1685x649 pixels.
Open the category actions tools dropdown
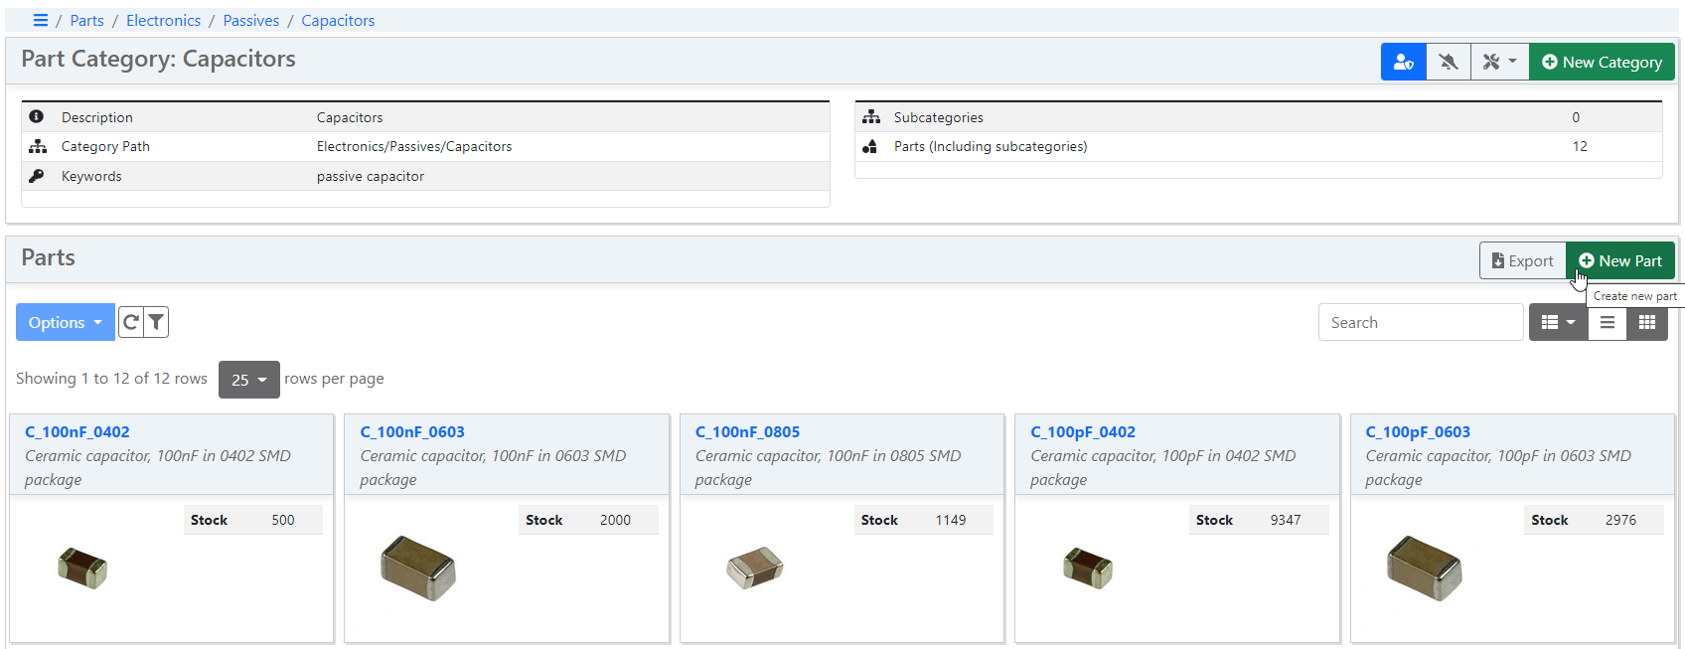pos(1498,62)
